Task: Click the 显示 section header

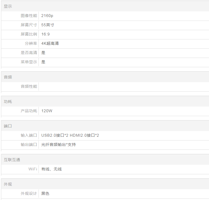Action: pyautogui.click(x=8, y=6)
